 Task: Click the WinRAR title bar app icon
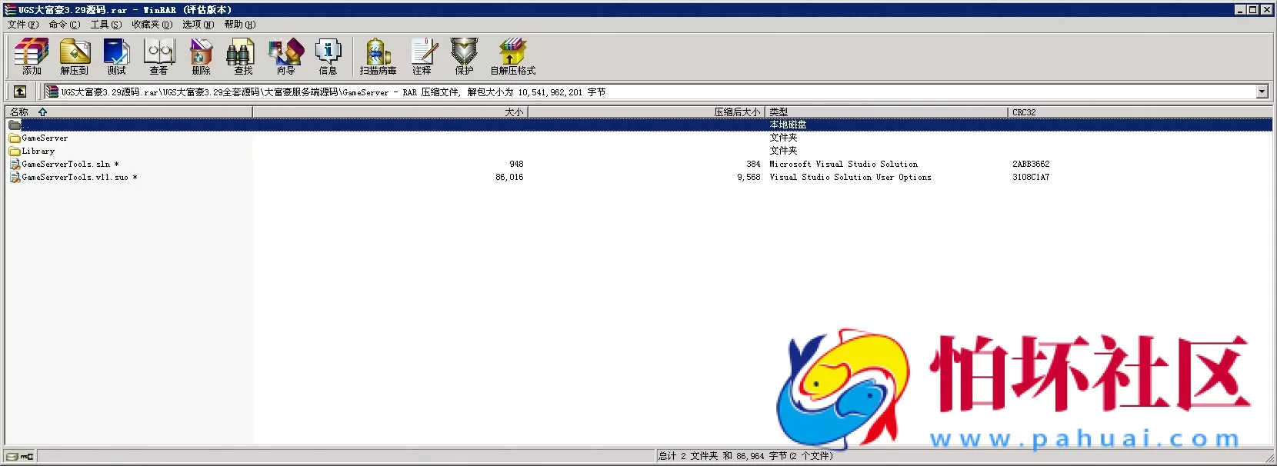click(x=10, y=10)
